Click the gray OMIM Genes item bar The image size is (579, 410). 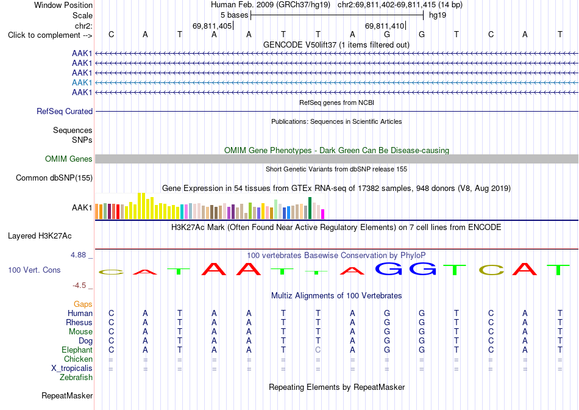click(336, 159)
